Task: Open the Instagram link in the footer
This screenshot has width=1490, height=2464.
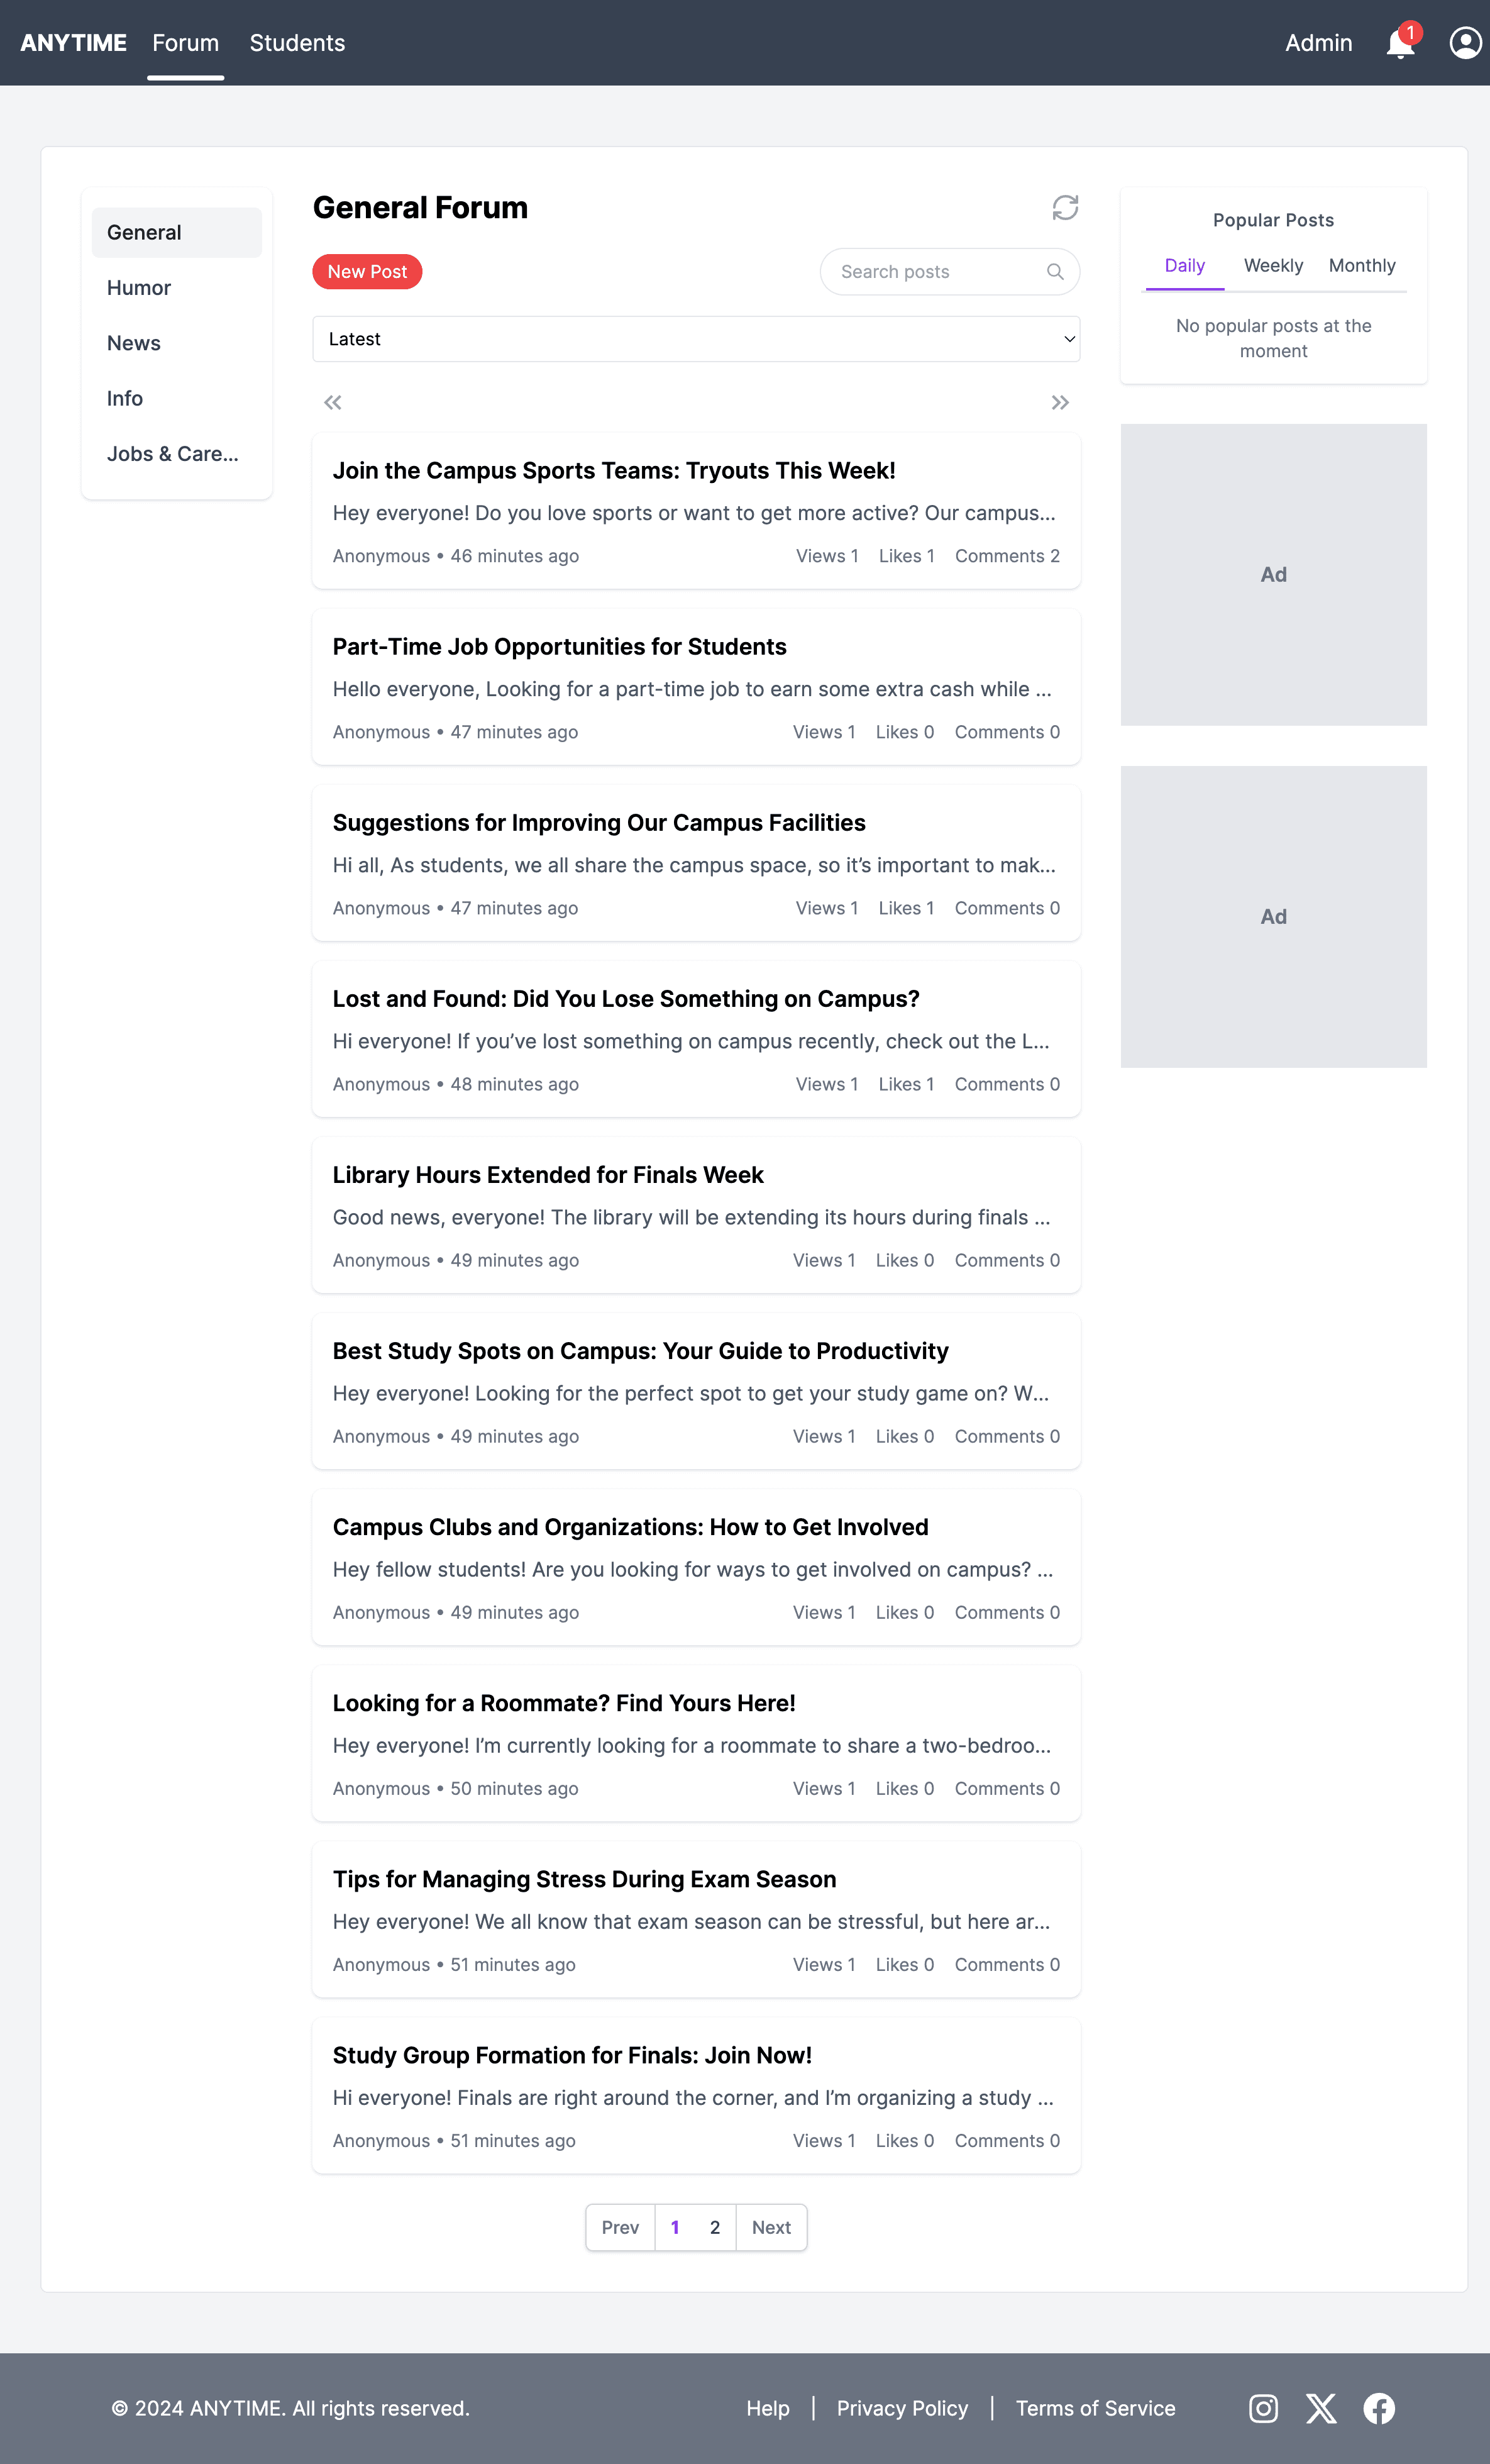Action: (x=1263, y=2408)
